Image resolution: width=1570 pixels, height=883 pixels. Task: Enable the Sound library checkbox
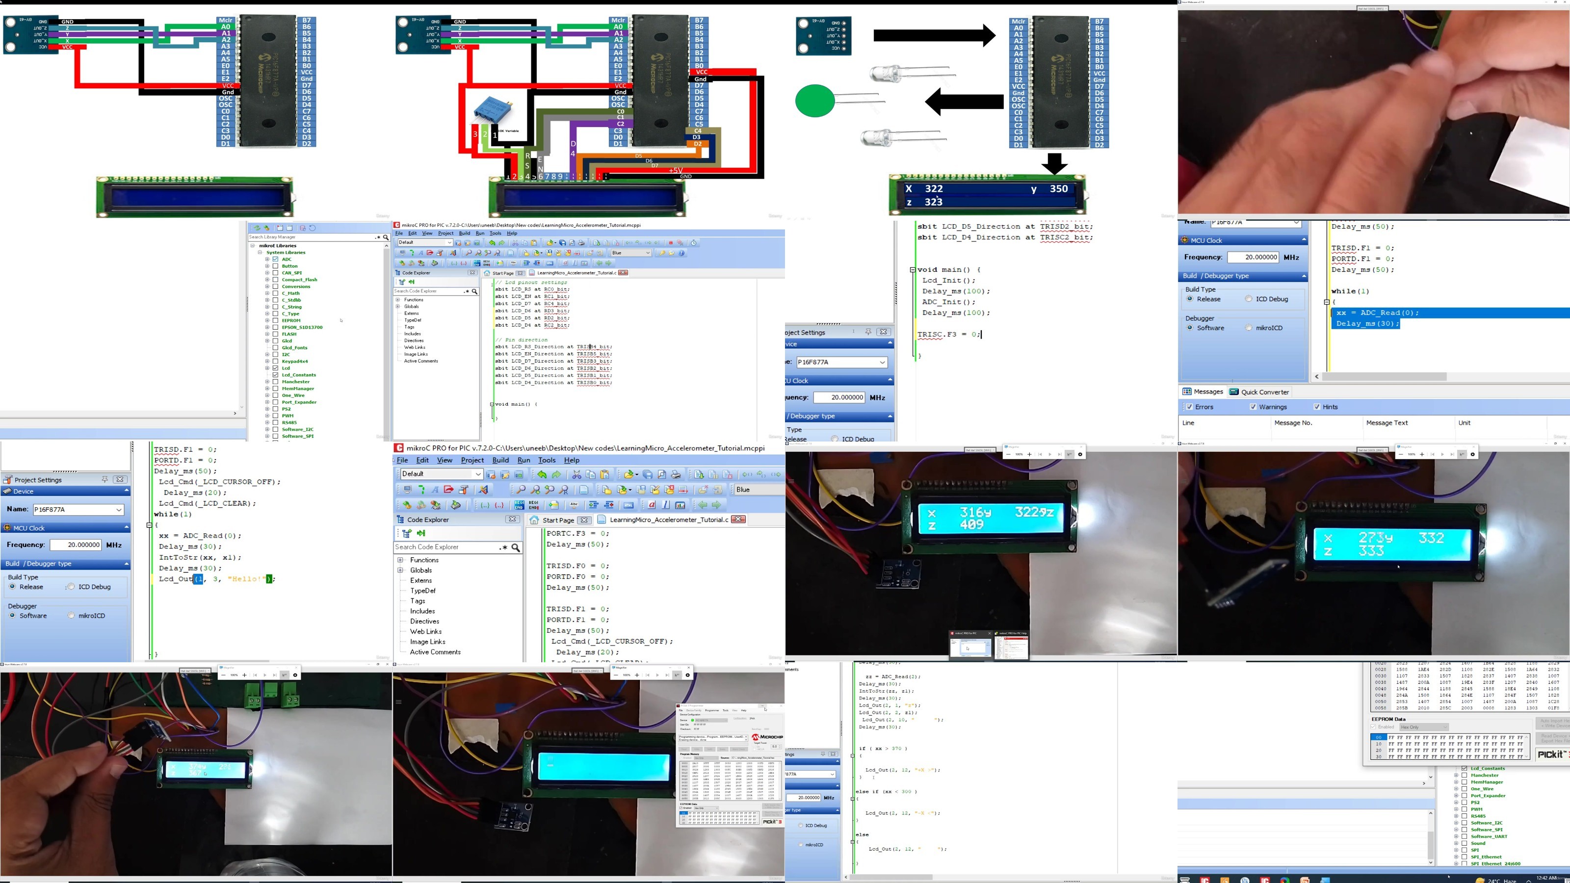pos(1465,843)
